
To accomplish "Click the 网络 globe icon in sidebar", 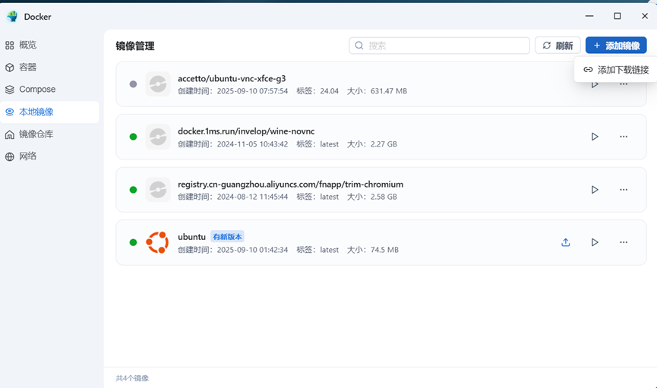I will coord(10,156).
